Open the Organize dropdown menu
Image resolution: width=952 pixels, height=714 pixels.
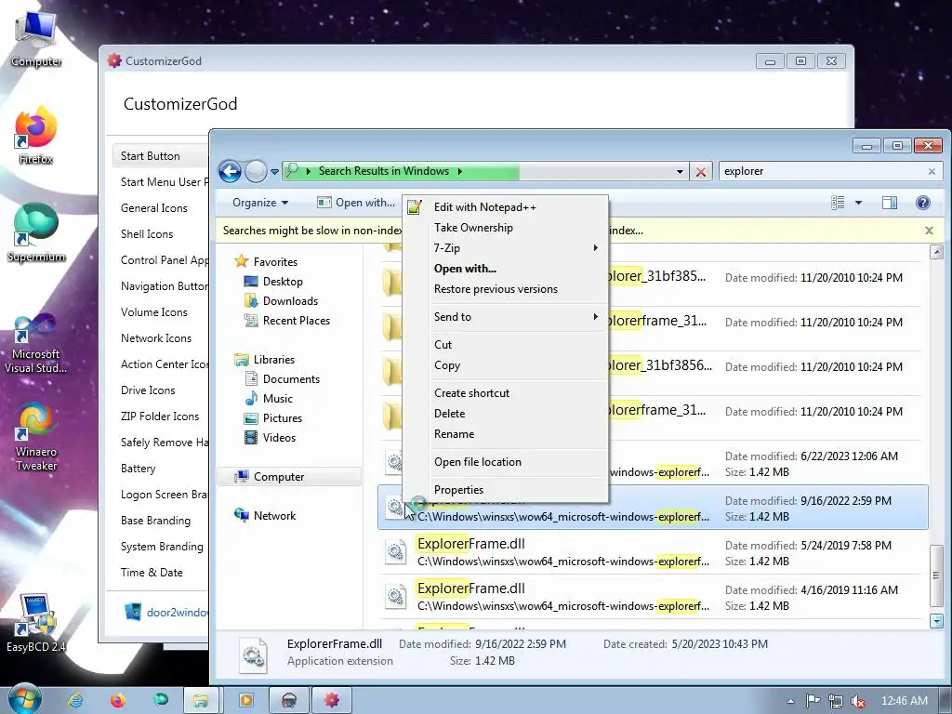(x=260, y=202)
